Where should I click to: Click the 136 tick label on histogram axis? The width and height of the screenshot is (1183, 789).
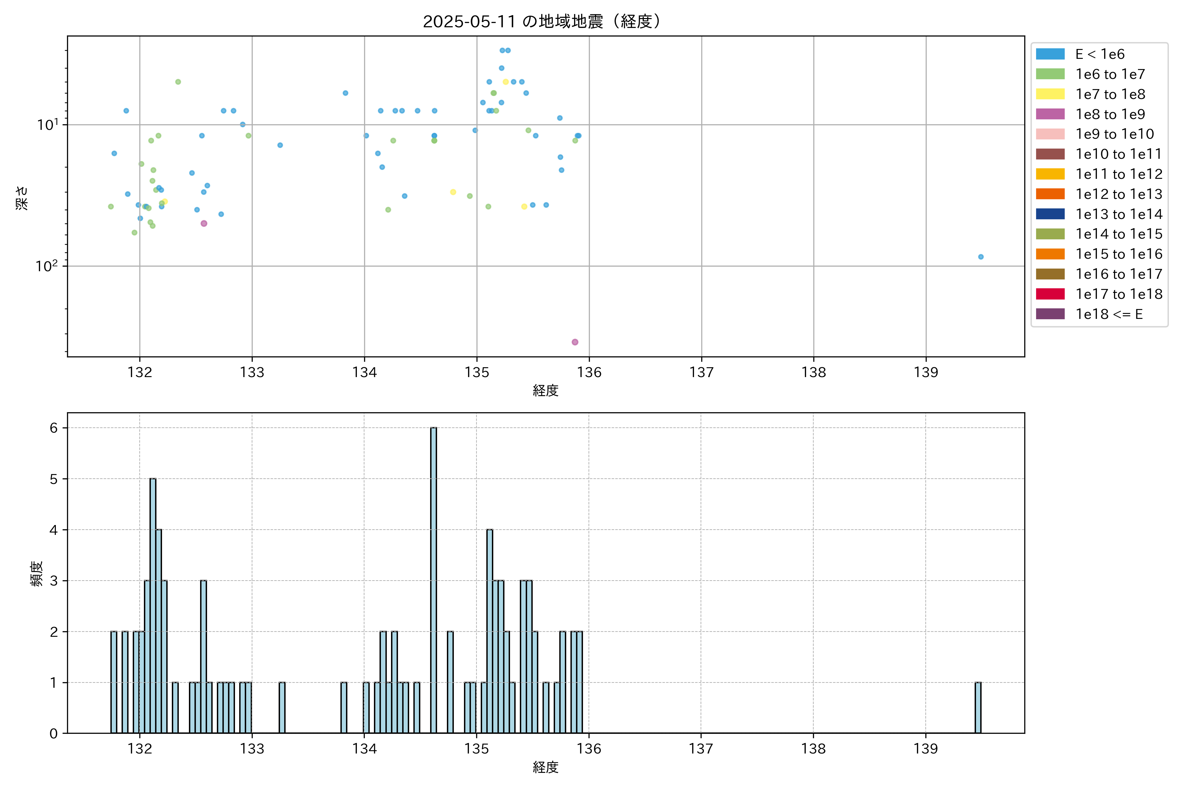tap(589, 749)
